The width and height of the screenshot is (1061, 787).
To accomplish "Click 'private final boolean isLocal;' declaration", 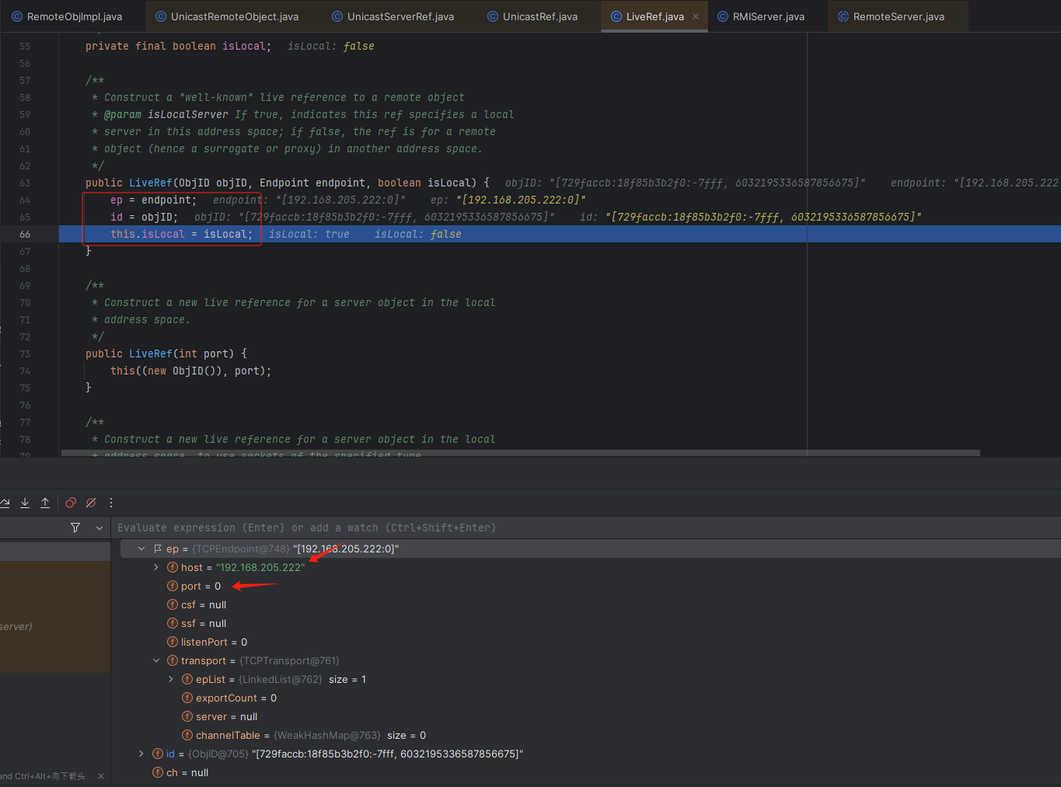I will tap(178, 46).
